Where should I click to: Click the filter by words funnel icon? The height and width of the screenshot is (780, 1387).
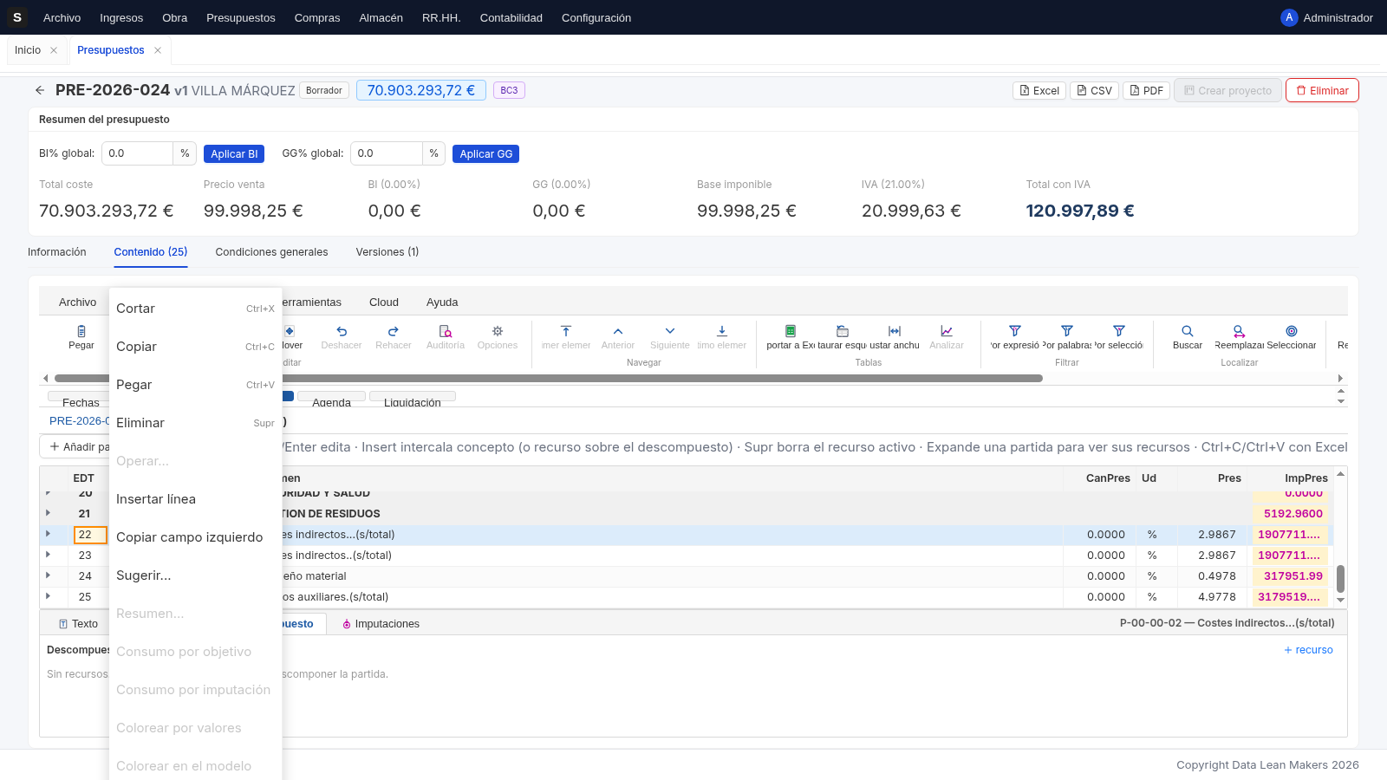1067,331
